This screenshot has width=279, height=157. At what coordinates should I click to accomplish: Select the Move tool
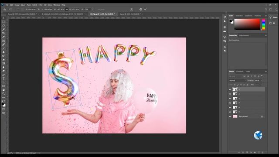click(x=3, y=18)
